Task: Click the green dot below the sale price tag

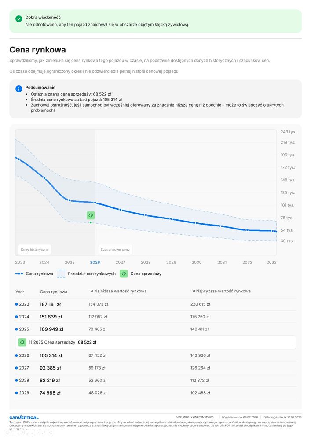Action: (x=91, y=222)
